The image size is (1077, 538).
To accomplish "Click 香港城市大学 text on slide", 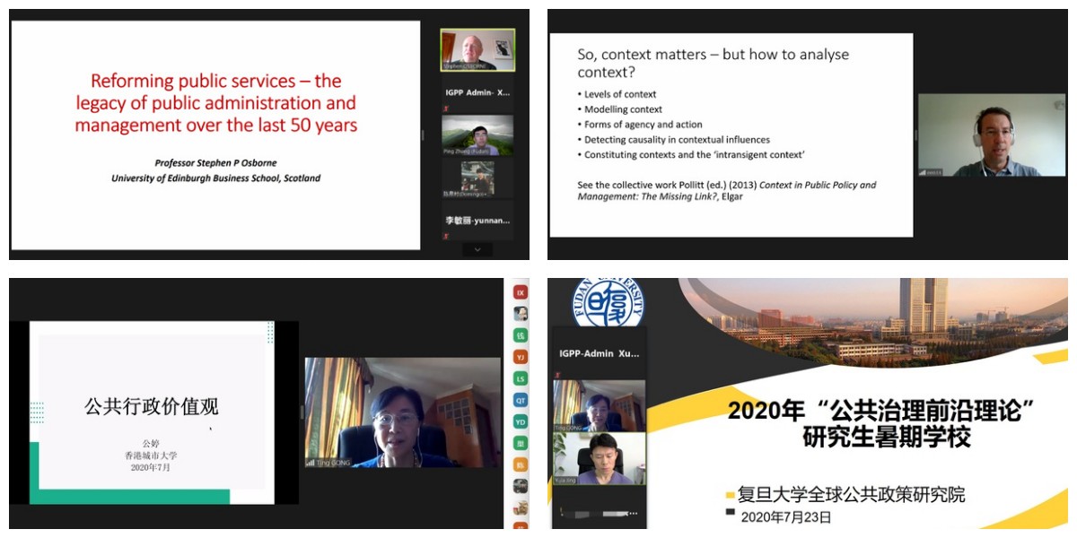I will [151, 456].
